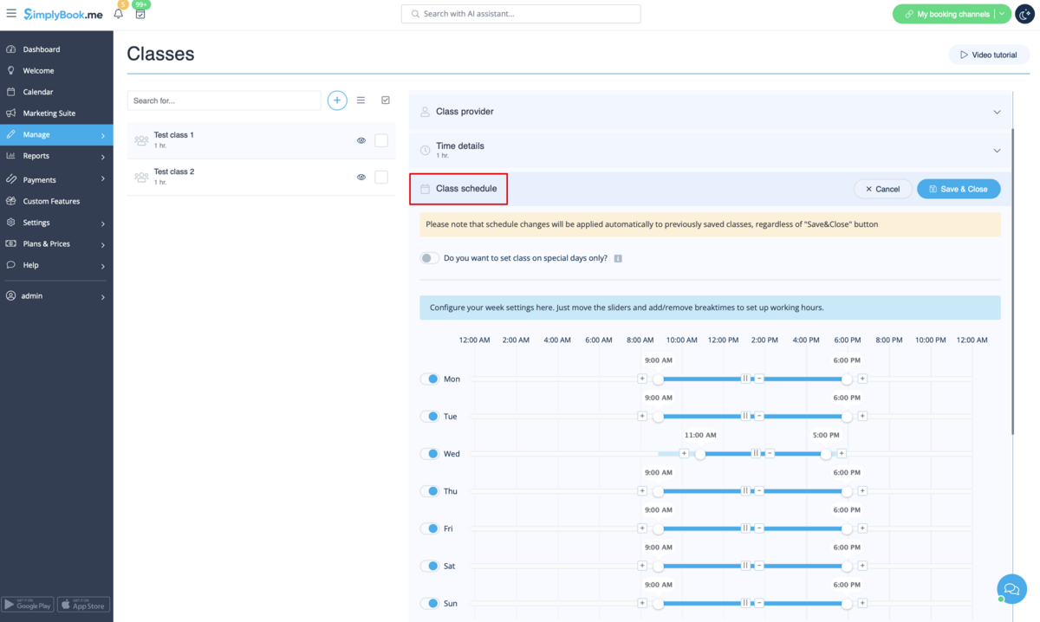Open the Marketing Suite menu item
The height and width of the screenshot is (622, 1040).
click(x=49, y=113)
